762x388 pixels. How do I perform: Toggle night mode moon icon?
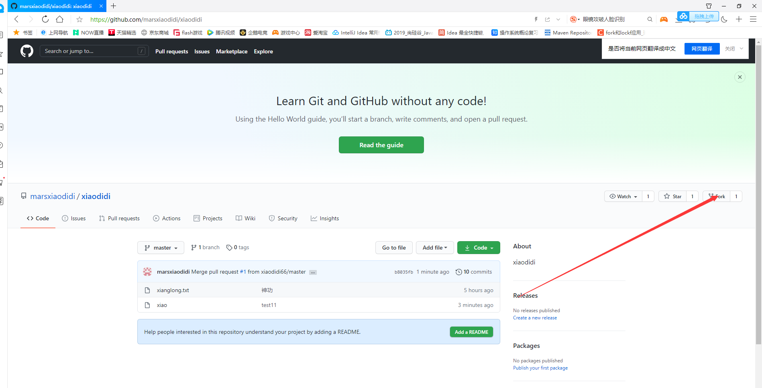[724, 19]
